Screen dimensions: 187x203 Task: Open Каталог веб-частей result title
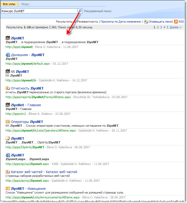point(44,172)
